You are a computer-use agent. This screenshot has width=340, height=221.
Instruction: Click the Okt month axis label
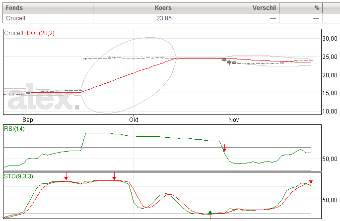tap(134, 120)
